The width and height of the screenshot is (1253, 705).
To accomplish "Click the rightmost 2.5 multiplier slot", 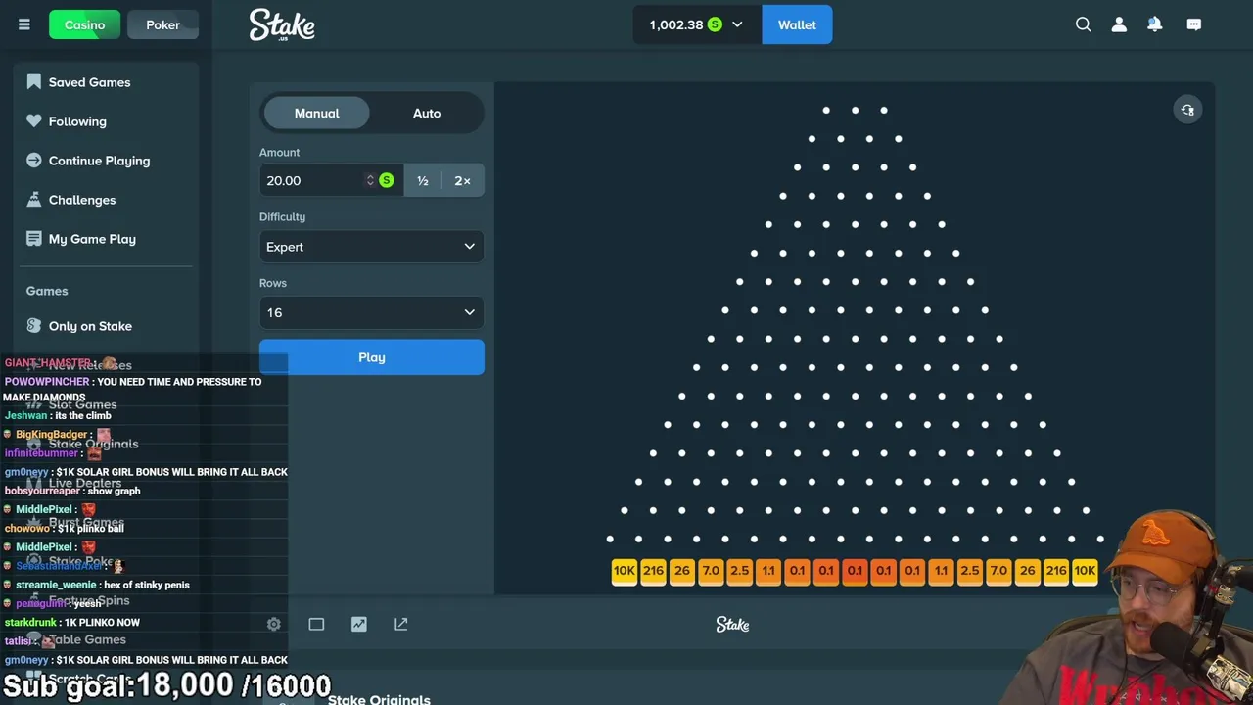I will pos(970,570).
